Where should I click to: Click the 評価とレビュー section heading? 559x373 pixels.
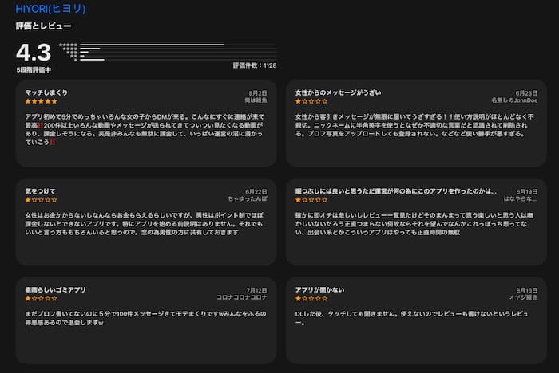pos(41,26)
